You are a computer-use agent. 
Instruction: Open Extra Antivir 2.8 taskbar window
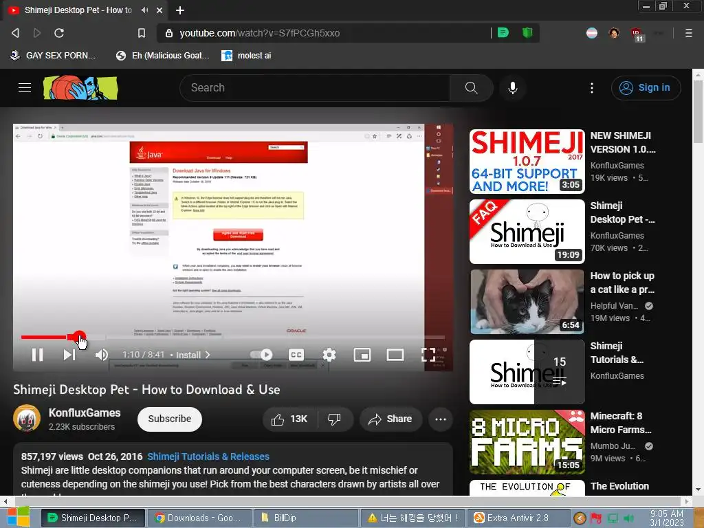(x=518, y=518)
